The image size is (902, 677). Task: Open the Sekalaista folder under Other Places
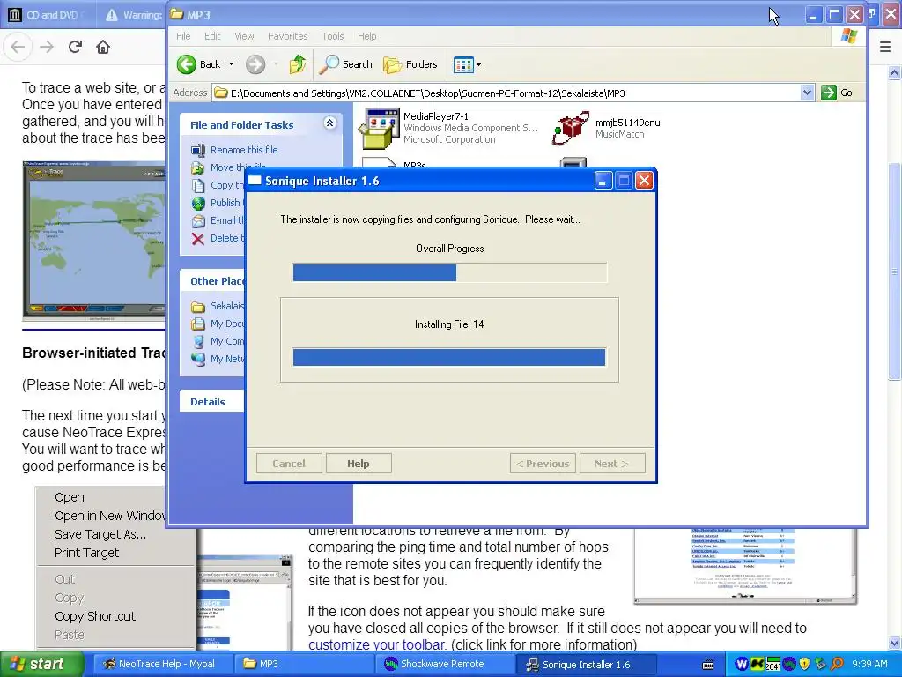[218, 306]
